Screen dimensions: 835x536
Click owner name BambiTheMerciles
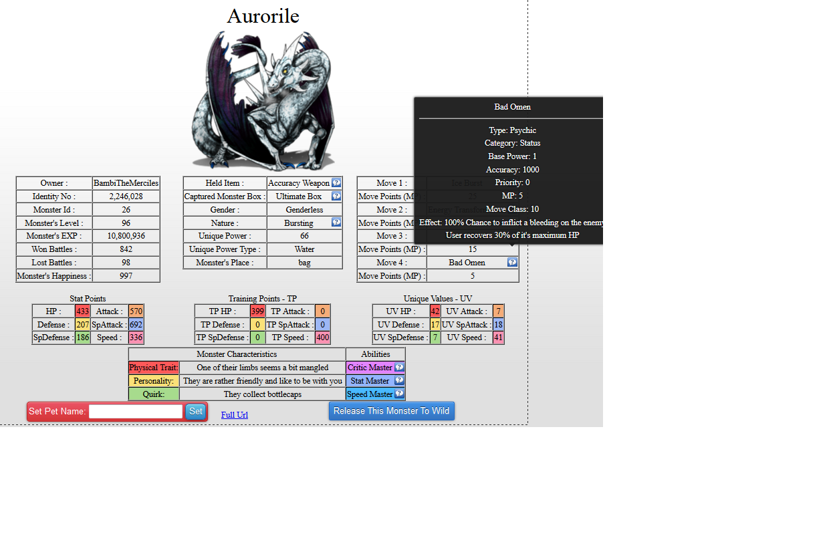point(126,183)
